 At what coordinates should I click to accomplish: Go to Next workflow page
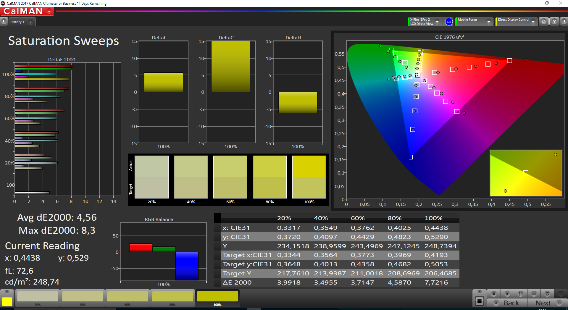547,303
